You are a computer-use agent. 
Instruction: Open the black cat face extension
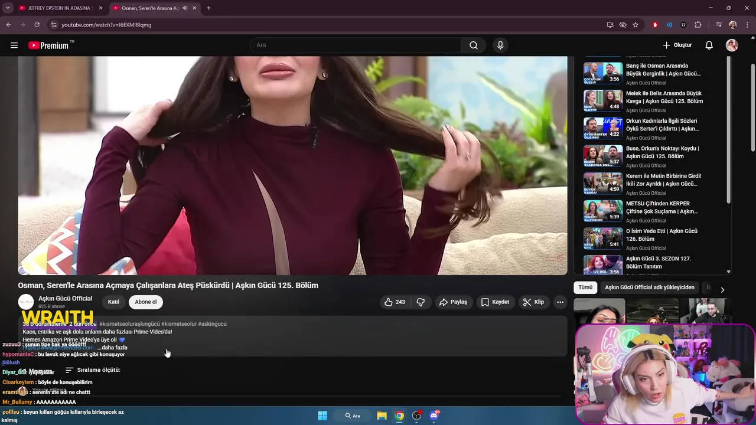tap(683, 25)
